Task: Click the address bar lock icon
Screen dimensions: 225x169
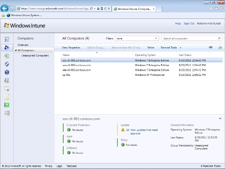Action: [x=98, y=9]
